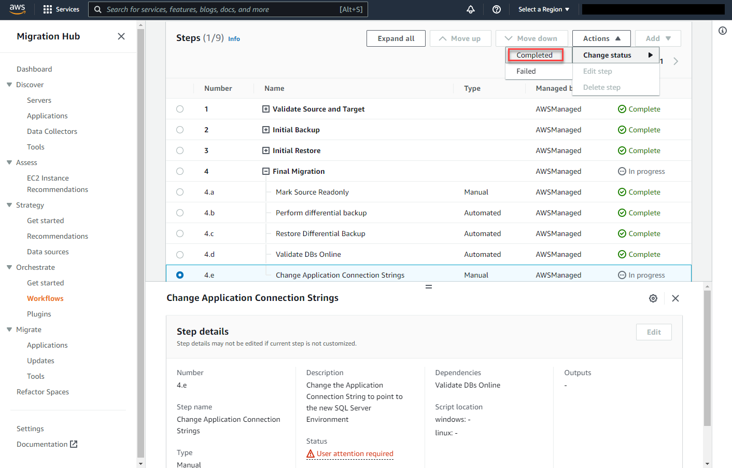Viewport: 732px width, 468px height.
Task: Collapse the Discover nav section
Action: pyautogui.click(x=9, y=85)
